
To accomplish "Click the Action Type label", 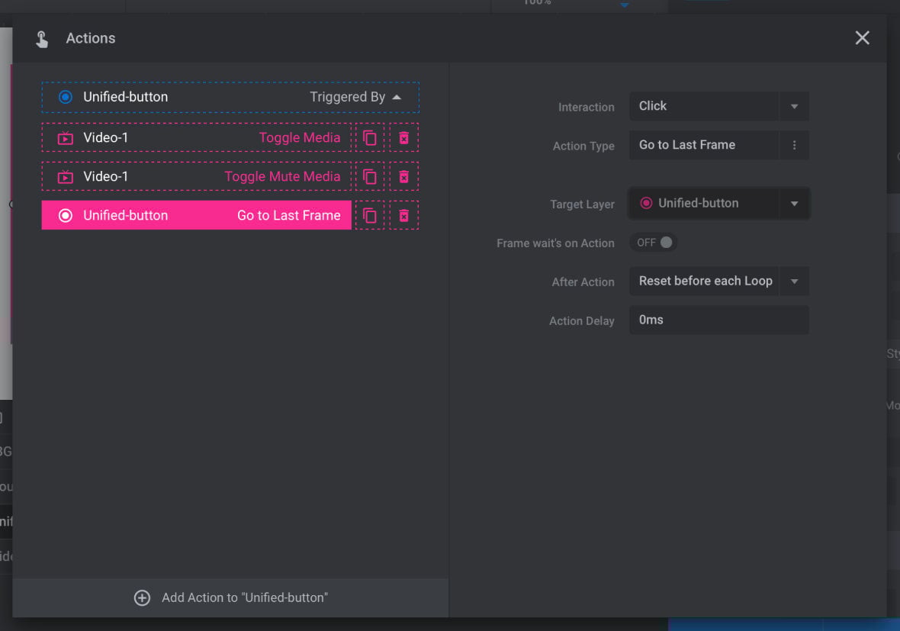I will pos(583,146).
